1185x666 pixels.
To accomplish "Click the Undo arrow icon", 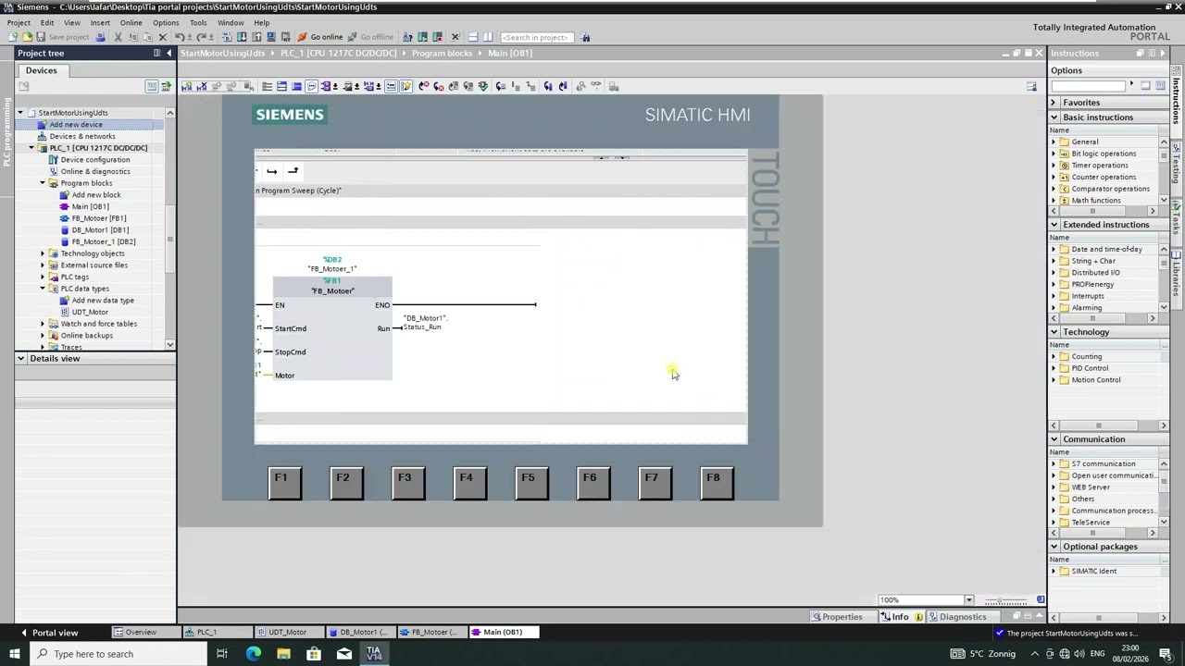I will pyautogui.click(x=180, y=37).
